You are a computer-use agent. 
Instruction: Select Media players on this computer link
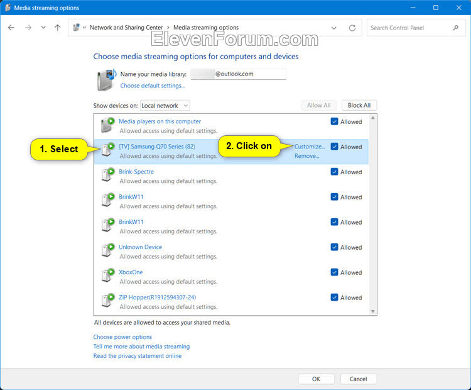160,121
